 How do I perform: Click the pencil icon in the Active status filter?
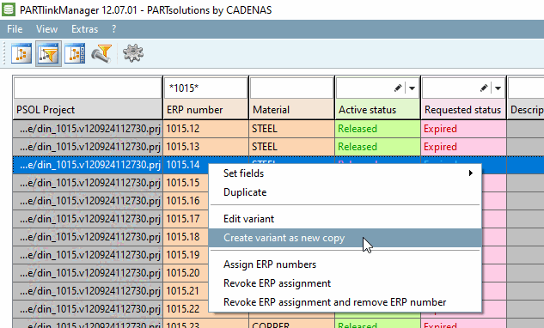coord(398,88)
